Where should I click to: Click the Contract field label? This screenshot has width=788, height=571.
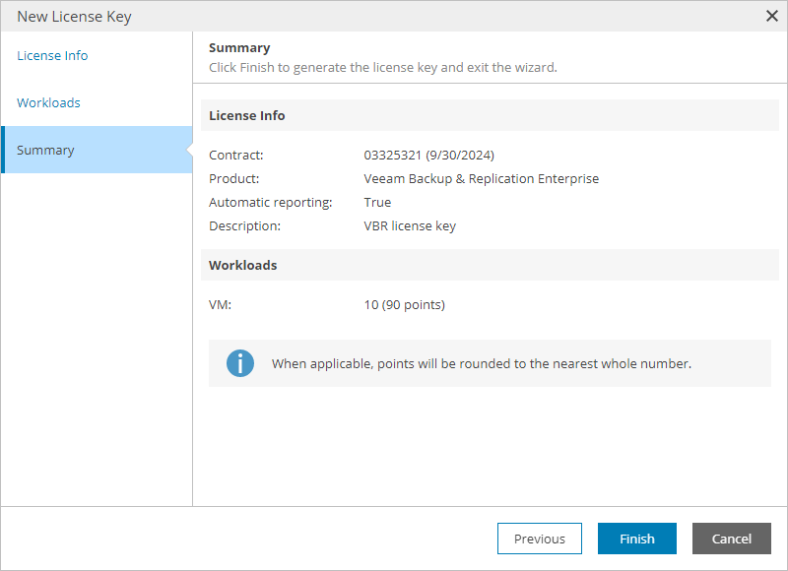click(233, 155)
